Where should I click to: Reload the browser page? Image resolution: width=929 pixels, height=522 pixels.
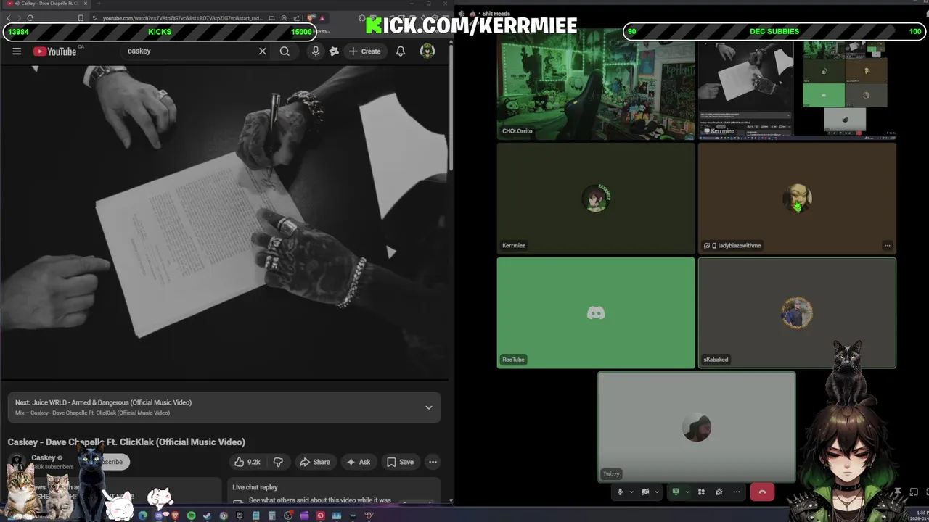[30, 18]
